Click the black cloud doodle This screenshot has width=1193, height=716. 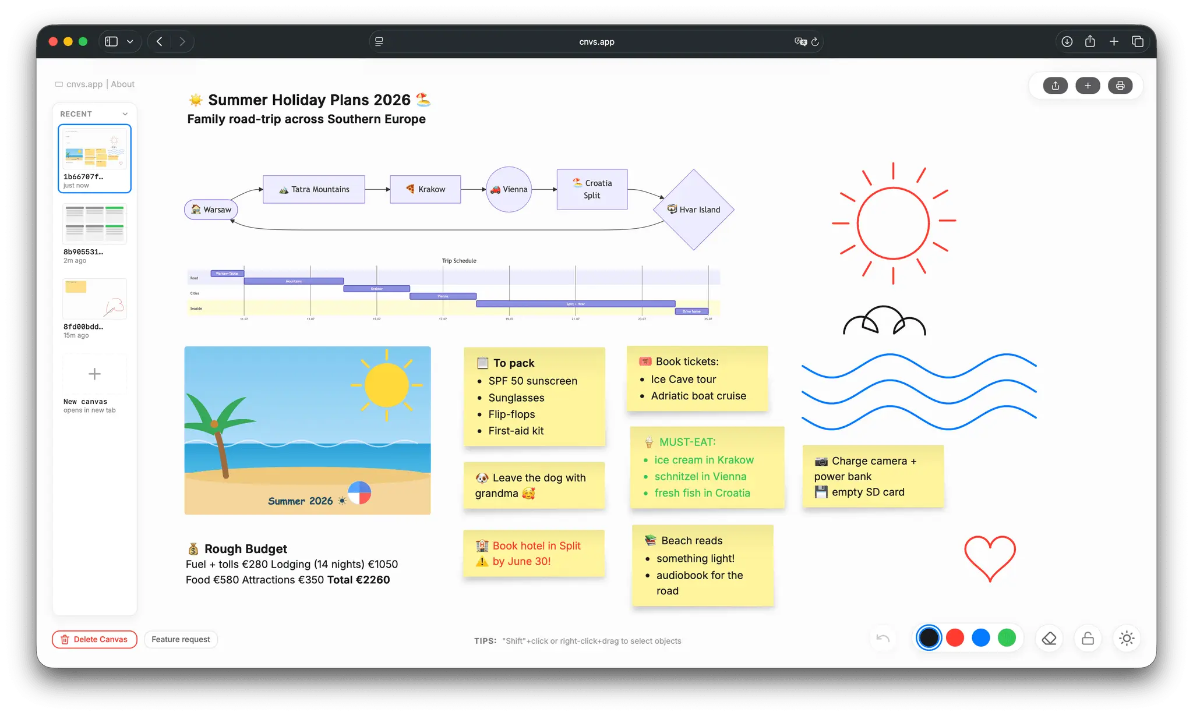coord(884,321)
